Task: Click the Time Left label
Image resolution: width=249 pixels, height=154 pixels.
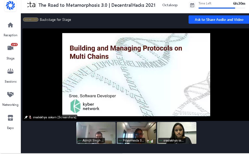Action: pyautogui.click(x=205, y=3)
